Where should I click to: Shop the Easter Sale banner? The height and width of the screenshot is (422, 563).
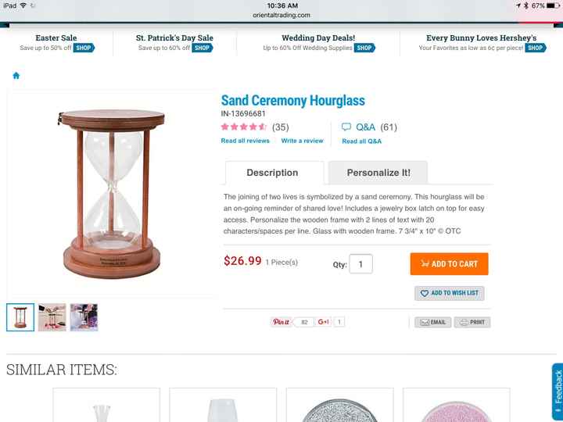pyautogui.click(x=84, y=48)
